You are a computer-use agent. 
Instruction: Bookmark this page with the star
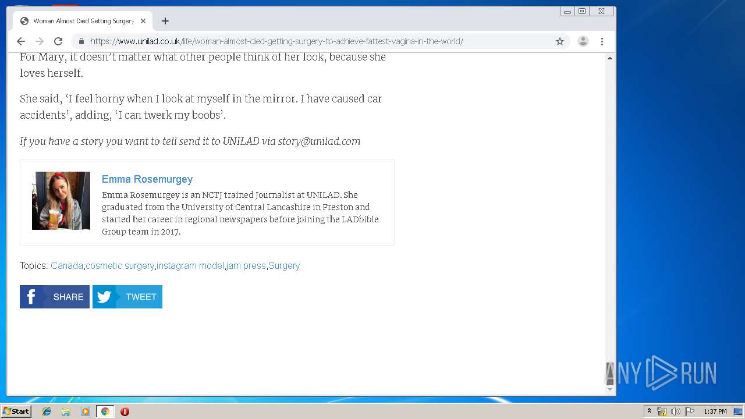tap(560, 41)
